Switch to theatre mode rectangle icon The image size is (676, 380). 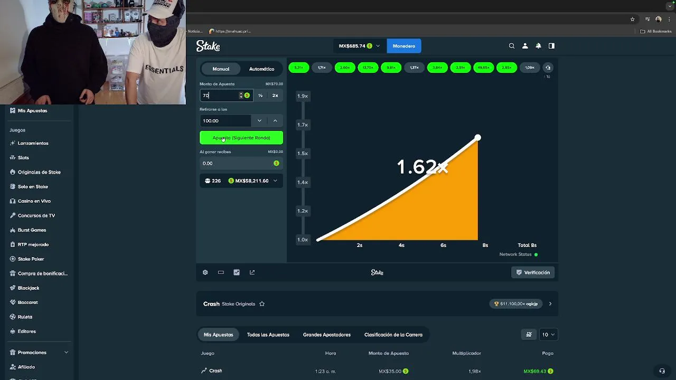(x=221, y=272)
